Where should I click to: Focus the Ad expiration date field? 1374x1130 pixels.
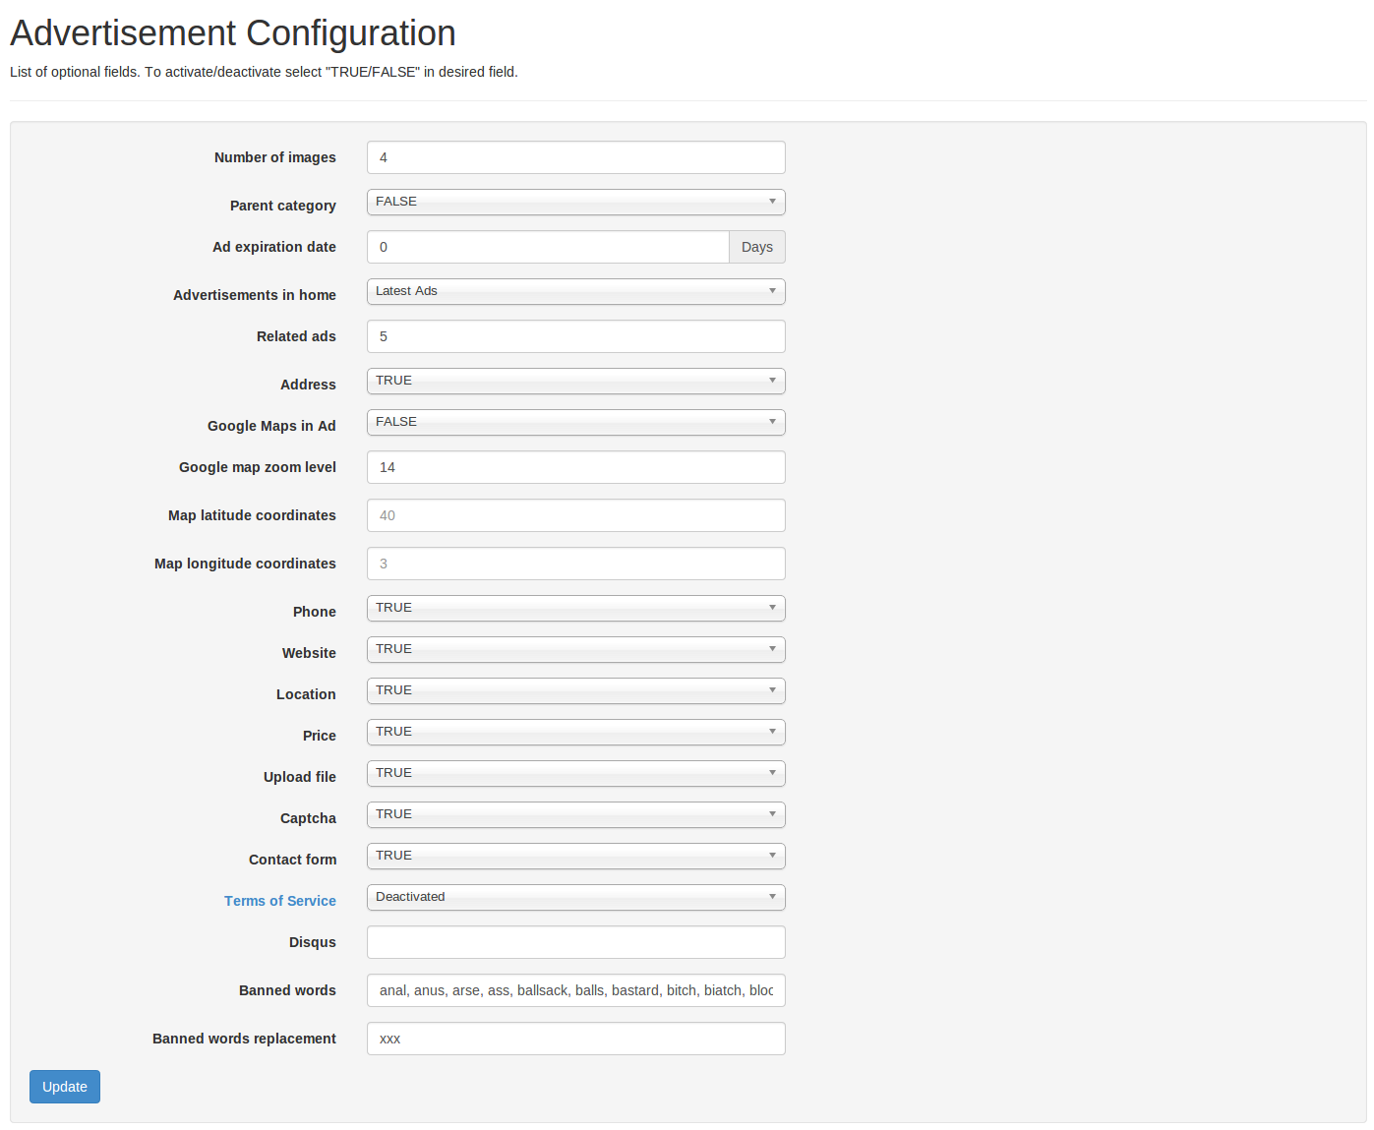548,247
